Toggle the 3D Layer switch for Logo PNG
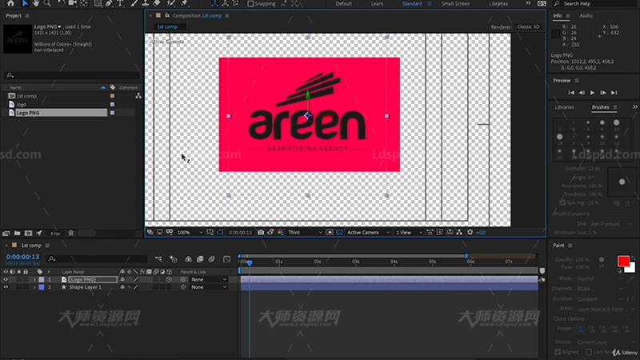Image resolution: width=640 pixels, height=360 pixels. point(169,279)
